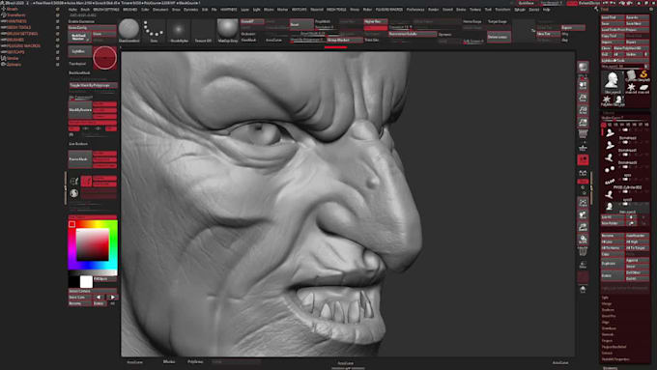Screen dimensions: 657x370
Task: Expand the Project section in Subtool panel
Action: point(607,341)
